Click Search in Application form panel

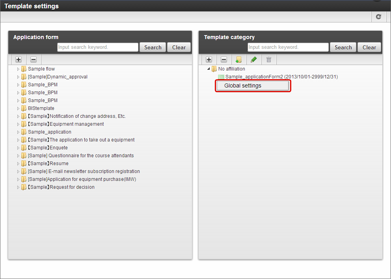tap(153, 47)
